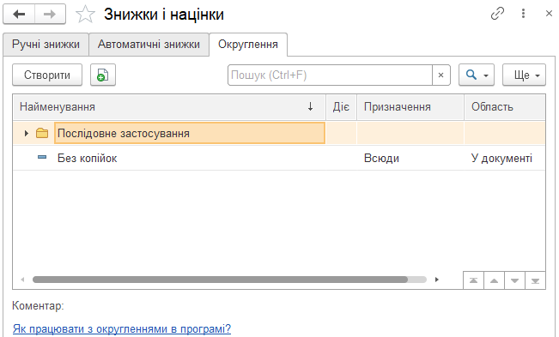The width and height of the screenshot is (559, 337).
Task: Sort by the Найменування column header
Action: (x=169, y=106)
